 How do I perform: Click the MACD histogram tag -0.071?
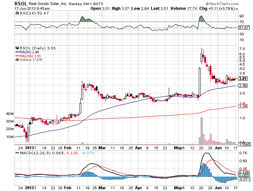244,179
